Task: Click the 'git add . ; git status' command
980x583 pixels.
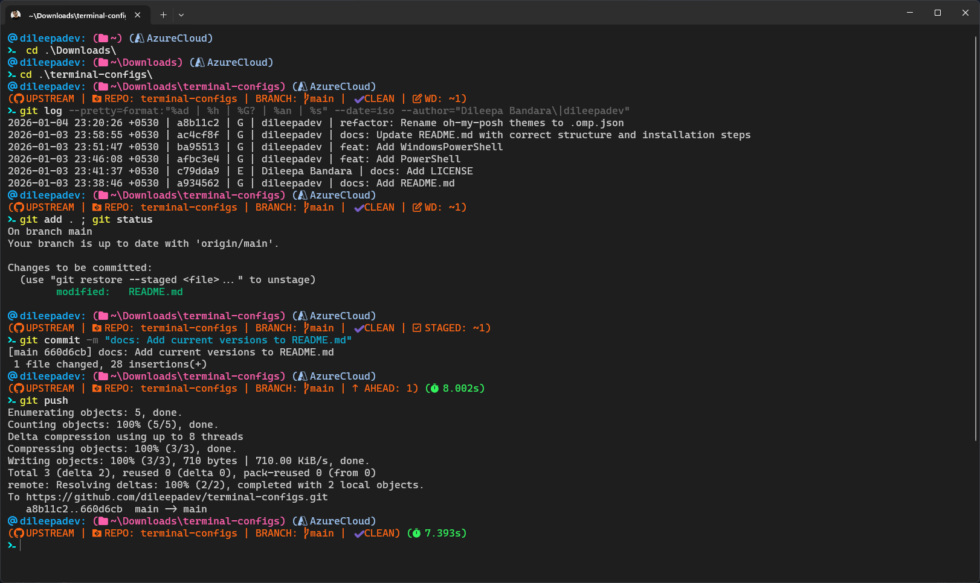Action: pos(86,220)
